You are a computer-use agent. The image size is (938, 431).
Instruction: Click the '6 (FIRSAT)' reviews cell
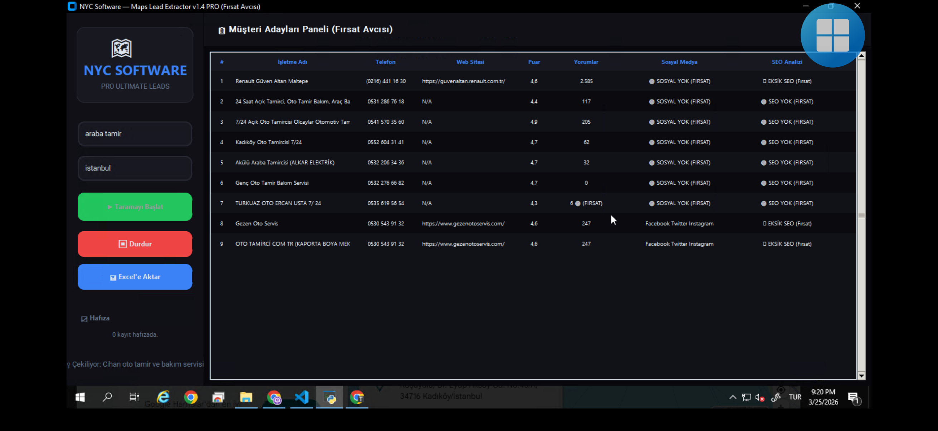pos(586,203)
